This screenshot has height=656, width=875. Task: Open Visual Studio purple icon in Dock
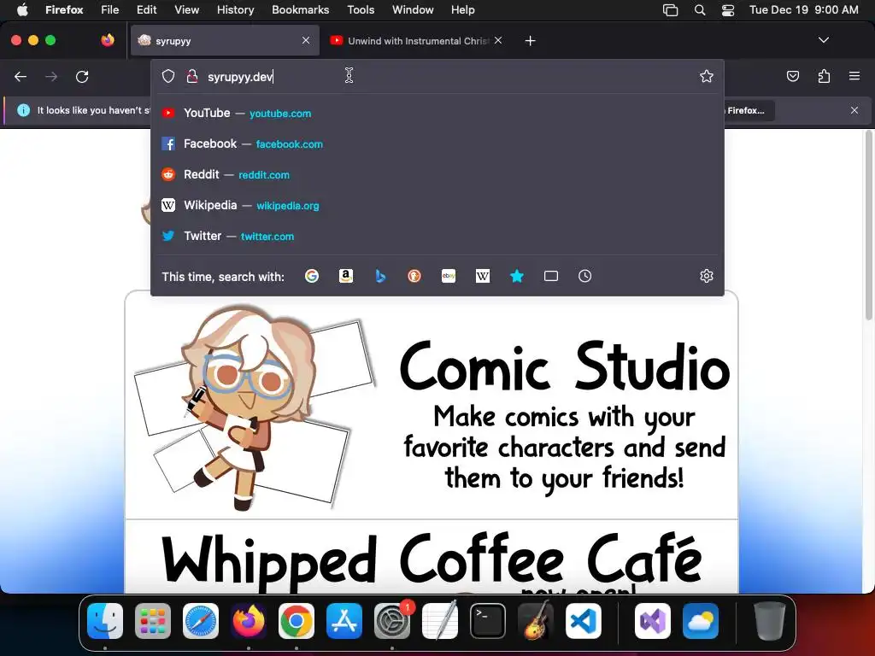653,621
